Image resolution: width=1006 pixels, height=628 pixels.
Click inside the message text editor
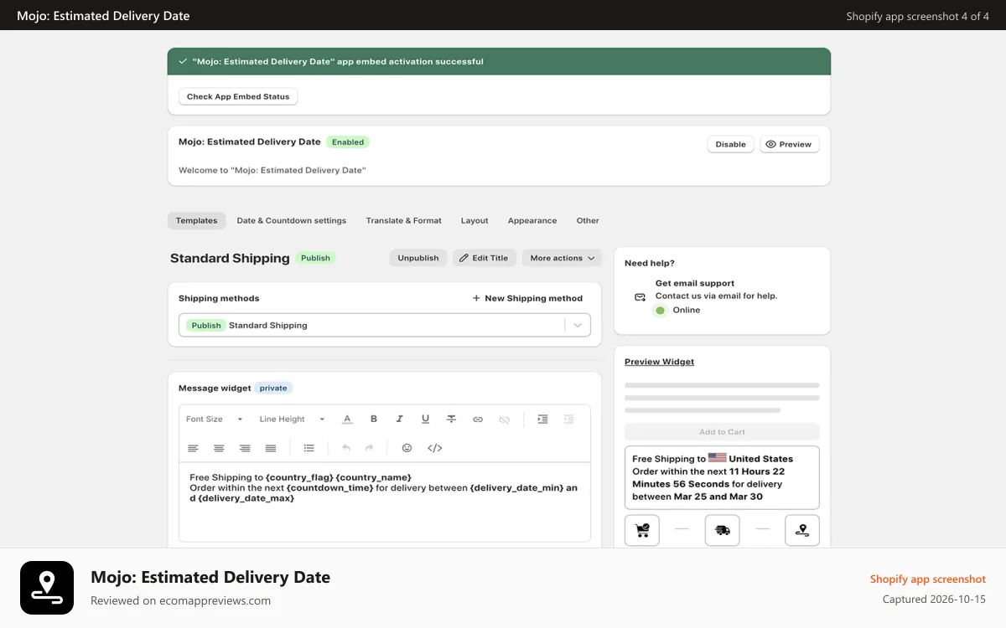click(385, 502)
